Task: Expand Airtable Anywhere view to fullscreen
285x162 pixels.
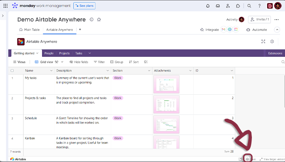Action: 263,42
